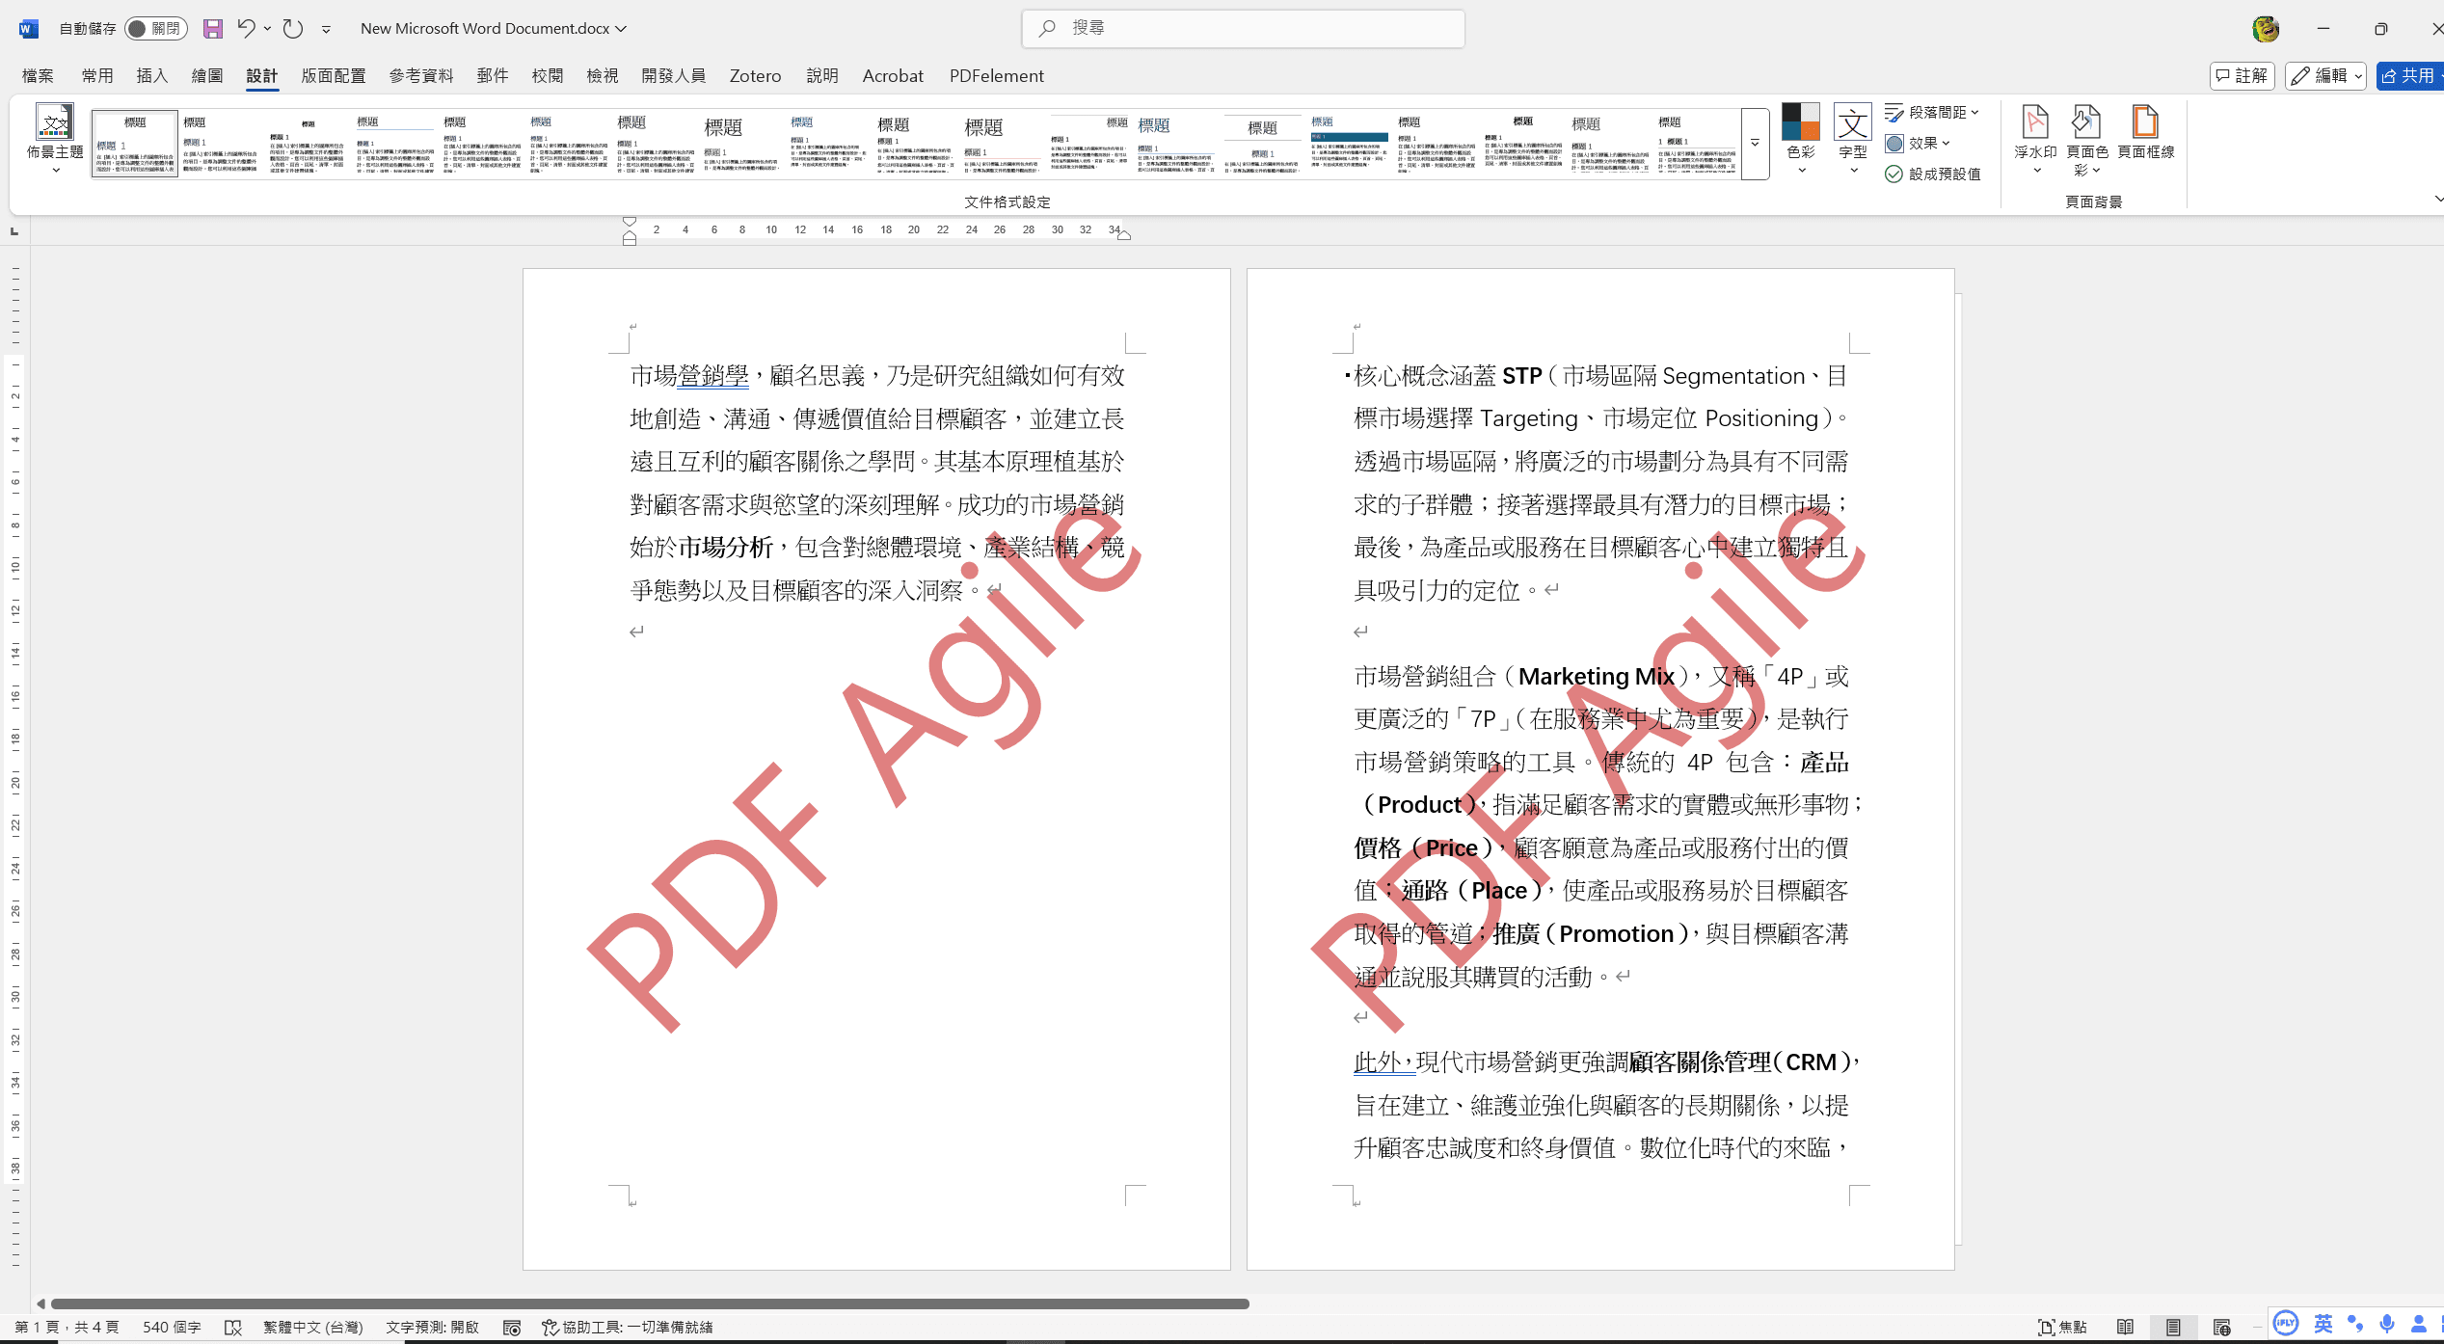
Task: Click the macro recording icon in status bar
Action: [x=512, y=1328]
